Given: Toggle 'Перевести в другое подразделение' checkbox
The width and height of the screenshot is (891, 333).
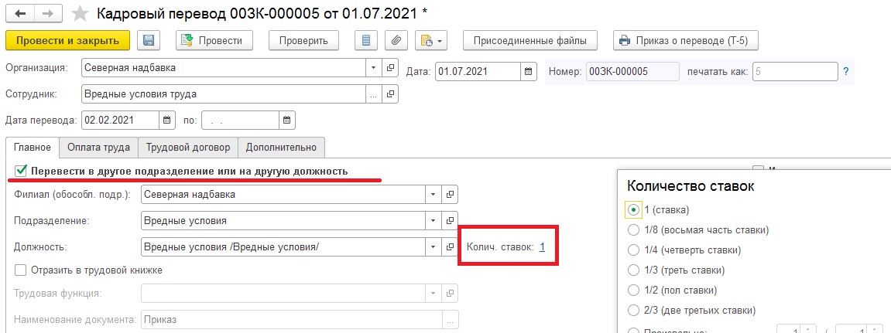Looking at the screenshot, I should coord(22,171).
